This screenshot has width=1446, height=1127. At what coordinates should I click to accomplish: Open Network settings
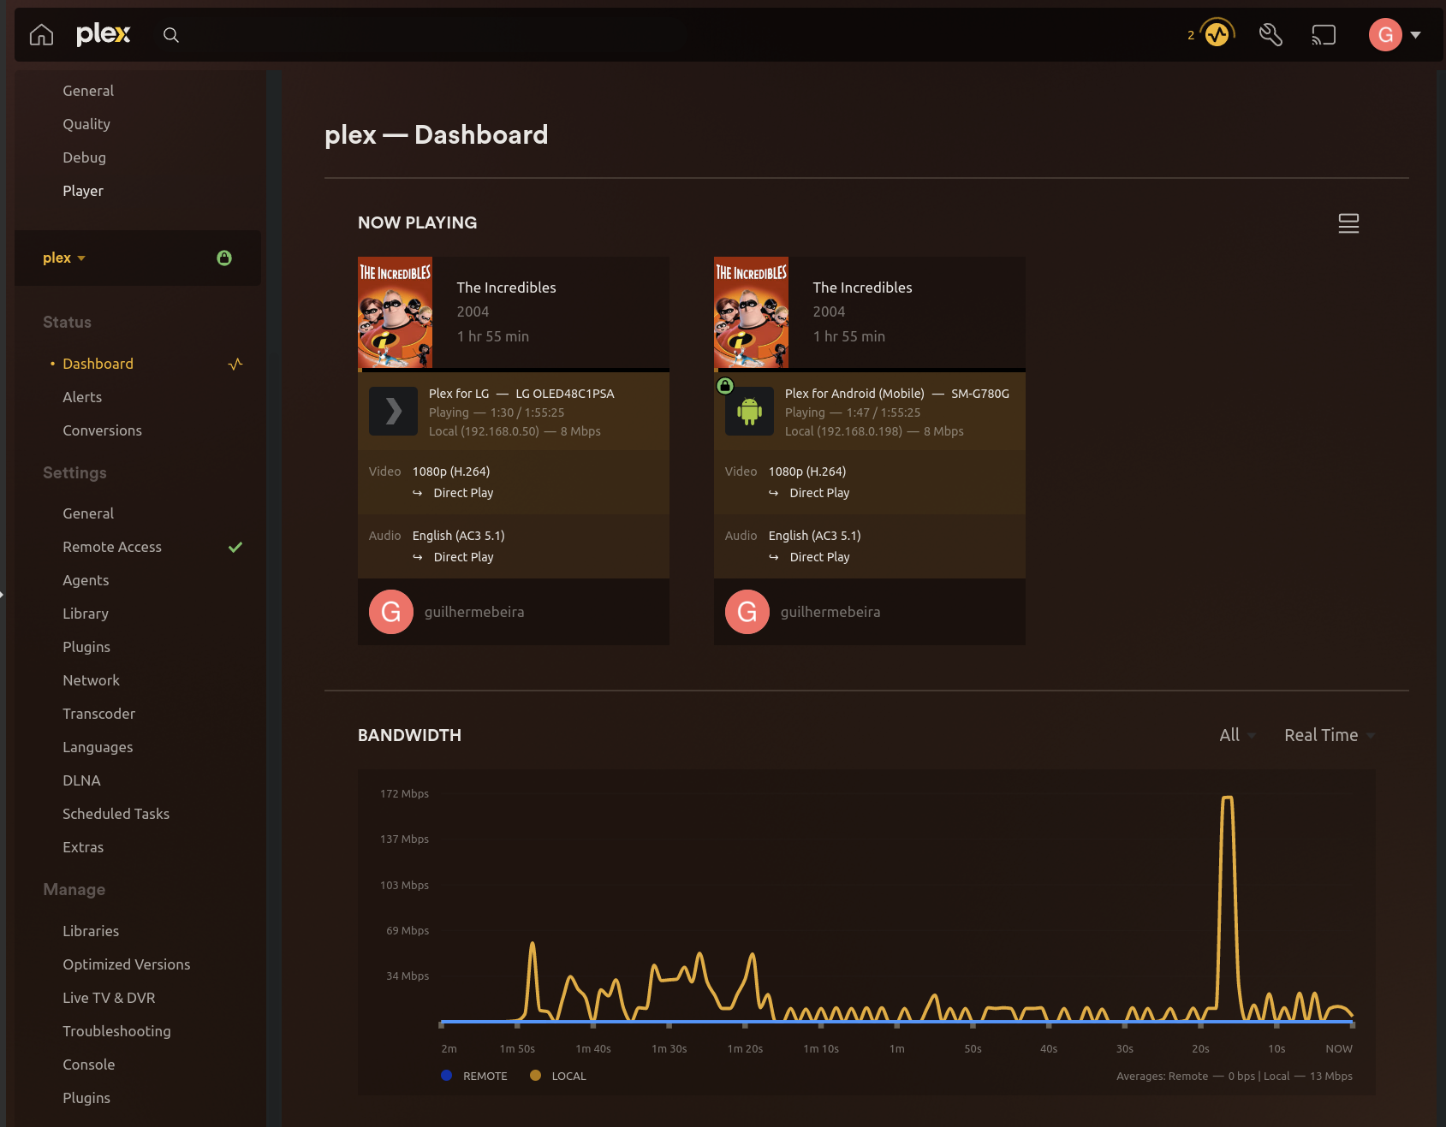pyautogui.click(x=91, y=680)
